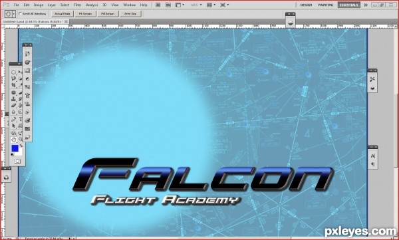Enable Scroll All Windows checkbox

(x=21, y=14)
